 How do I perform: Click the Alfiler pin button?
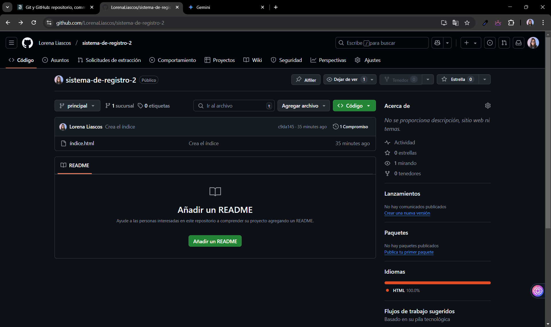306,79
